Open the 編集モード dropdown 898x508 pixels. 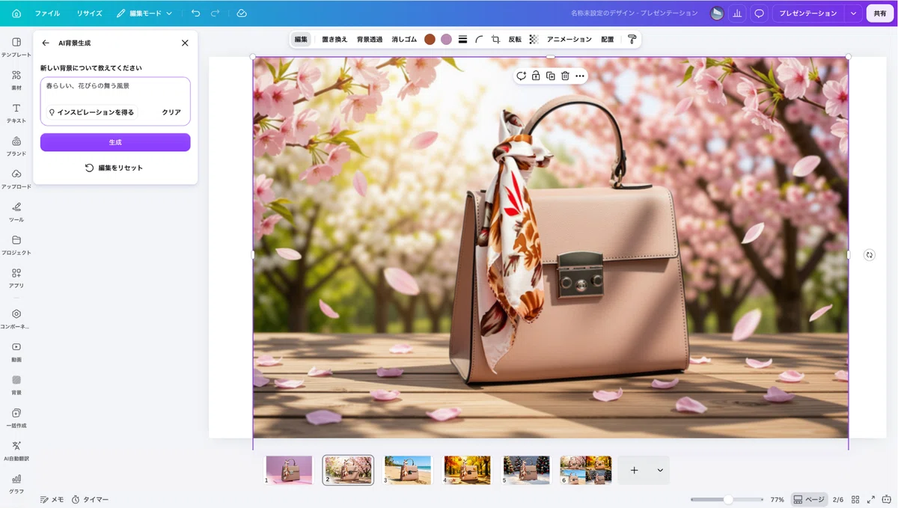[x=144, y=13]
